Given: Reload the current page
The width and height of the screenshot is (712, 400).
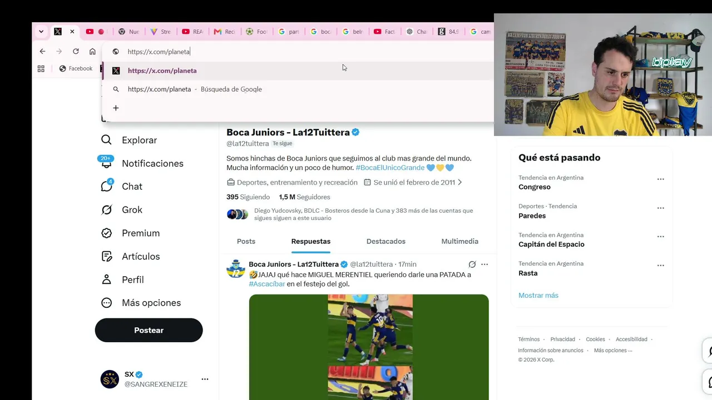Looking at the screenshot, I should (76, 52).
